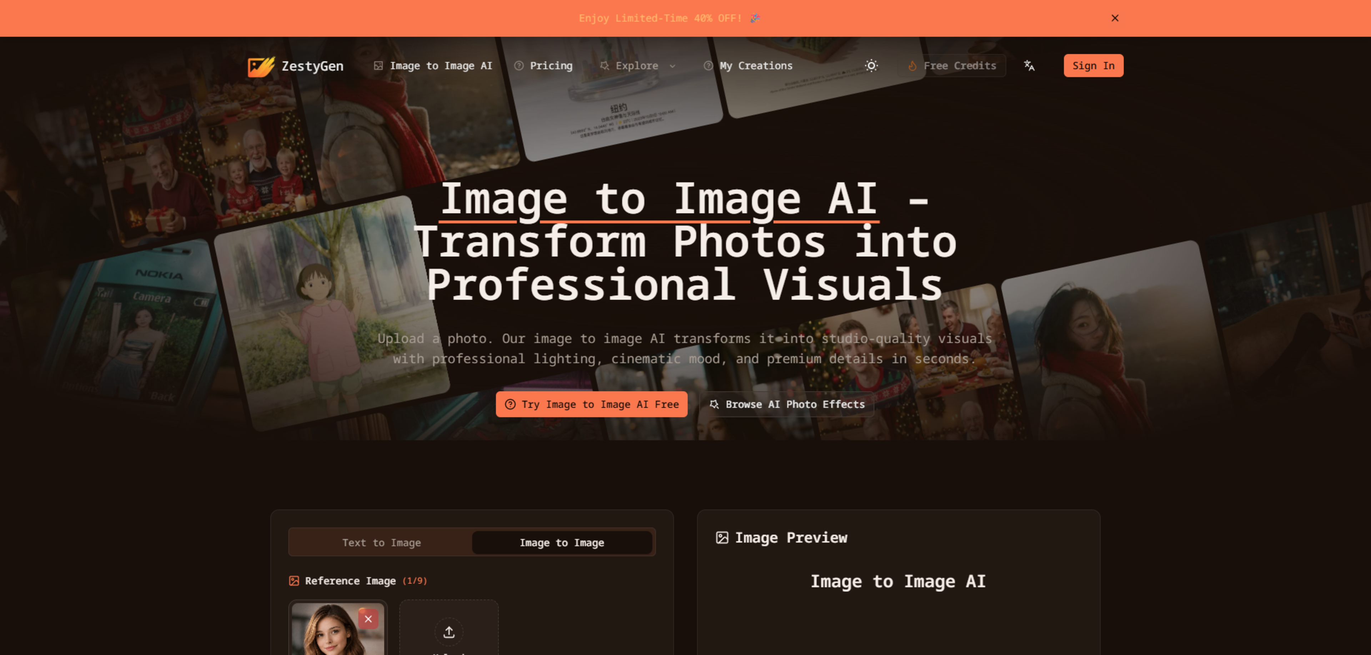Go to Image to Image AI nav link
The image size is (1371, 655).
[x=433, y=65]
